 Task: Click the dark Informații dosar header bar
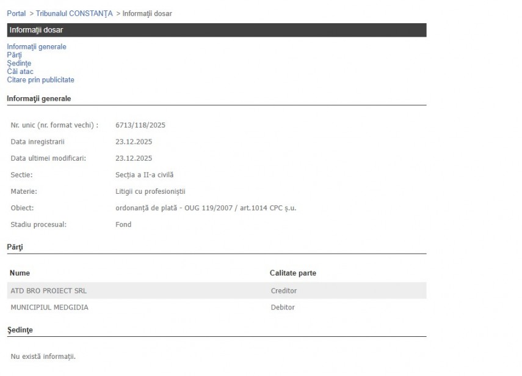216,30
